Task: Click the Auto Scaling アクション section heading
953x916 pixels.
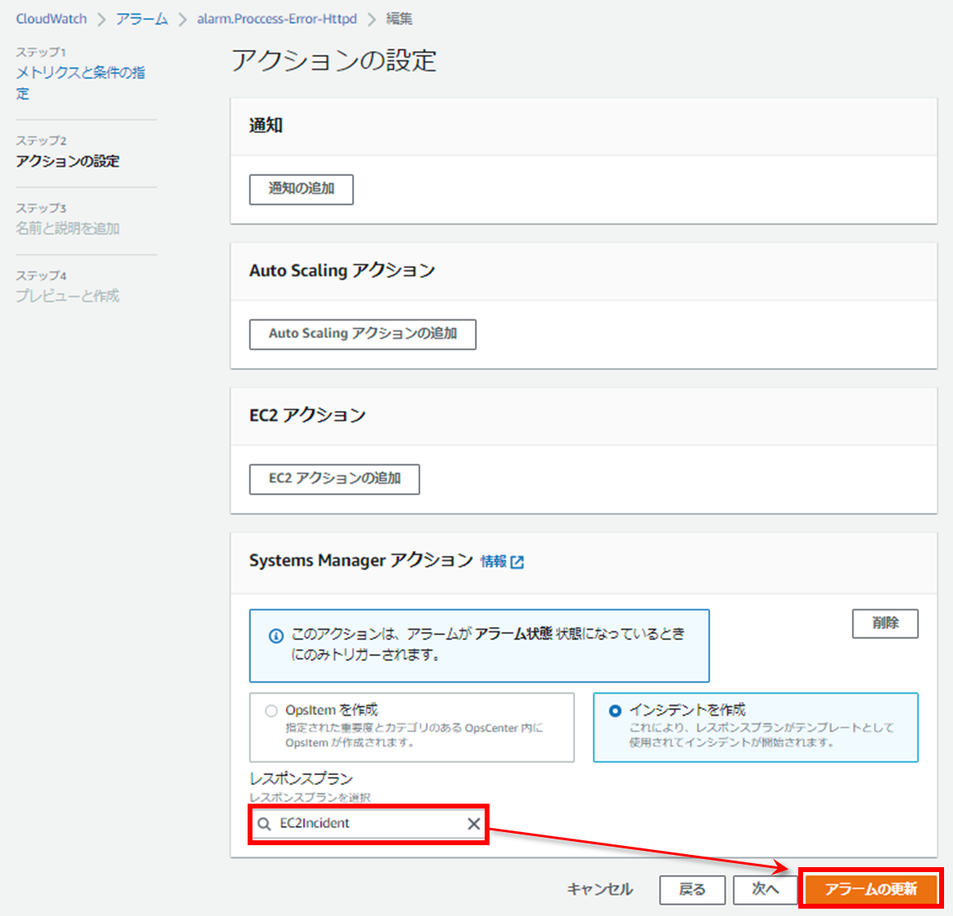Action: click(342, 270)
